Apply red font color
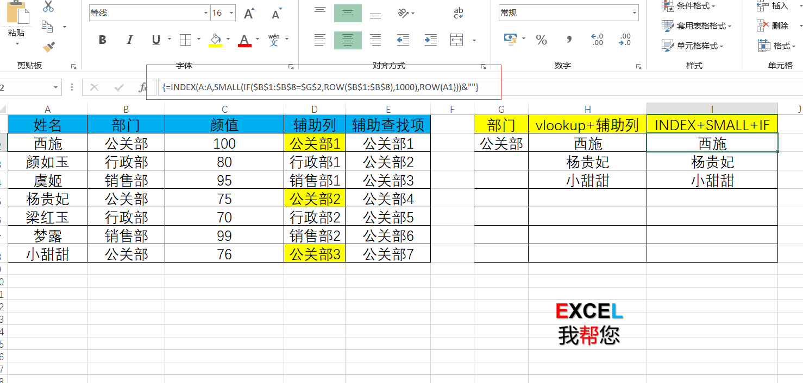This screenshot has height=383, width=803. click(x=244, y=40)
